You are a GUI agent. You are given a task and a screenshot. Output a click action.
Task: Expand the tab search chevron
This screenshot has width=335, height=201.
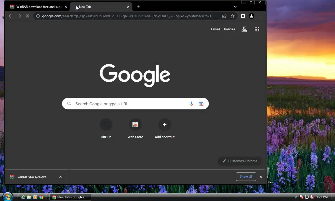coord(235,7)
